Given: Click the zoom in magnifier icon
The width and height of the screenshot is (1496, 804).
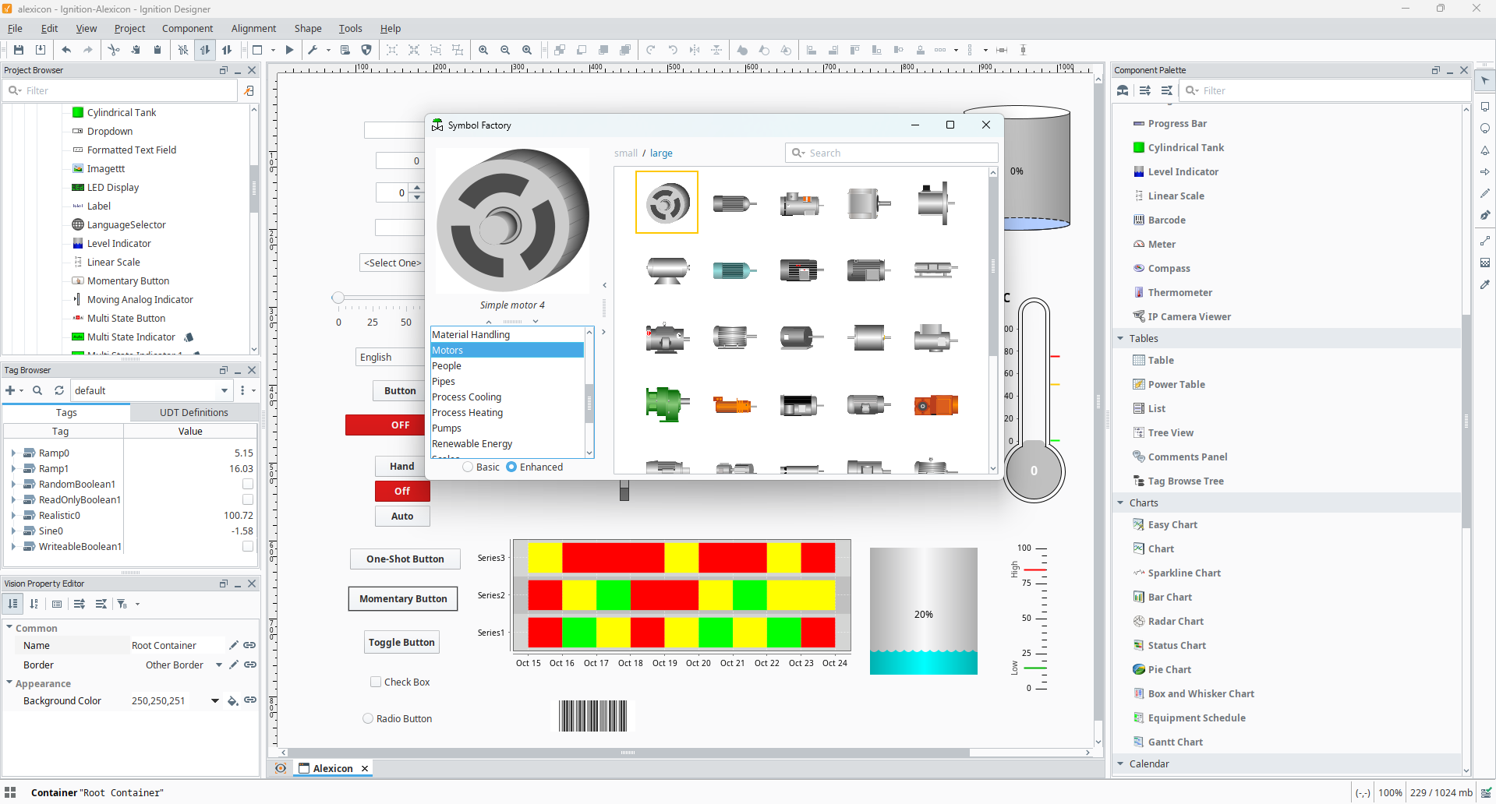Looking at the screenshot, I should click(483, 50).
